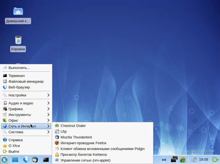Click the Корзина desktop label

[x=18, y=49]
